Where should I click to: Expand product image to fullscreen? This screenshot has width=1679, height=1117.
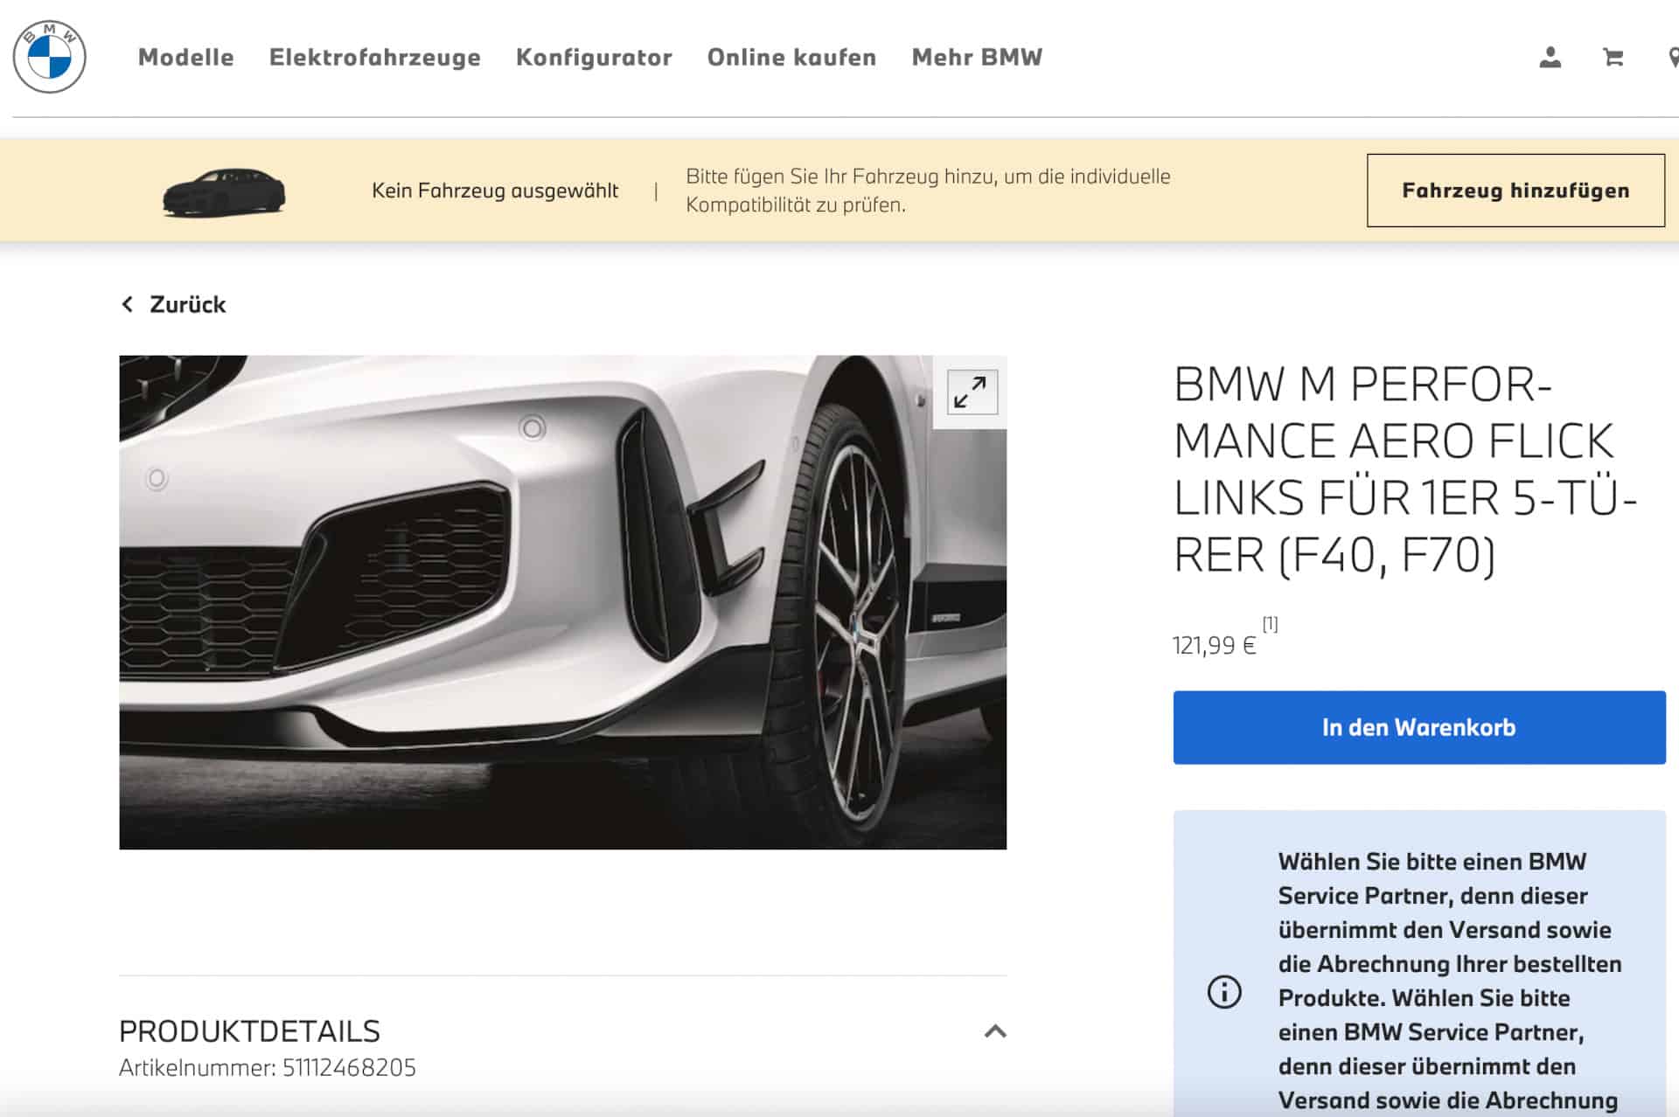971,392
